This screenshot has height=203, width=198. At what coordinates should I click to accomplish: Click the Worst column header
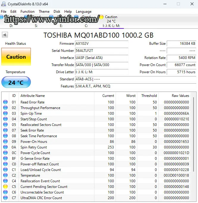pyautogui.click(x=126, y=96)
